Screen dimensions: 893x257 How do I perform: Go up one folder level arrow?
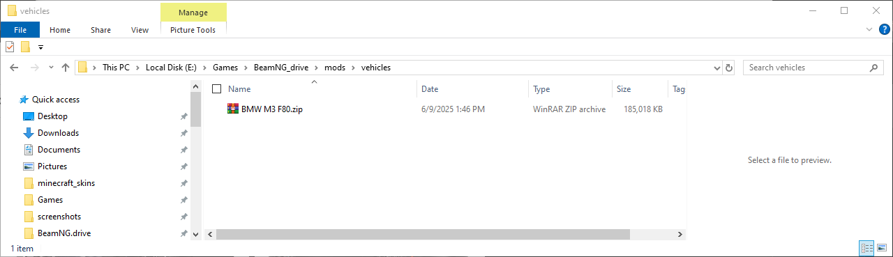click(66, 68)
